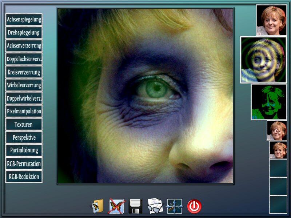Select RGB-Permutation button
Viewport: 291px width, 218px height.
coord(24,163)
